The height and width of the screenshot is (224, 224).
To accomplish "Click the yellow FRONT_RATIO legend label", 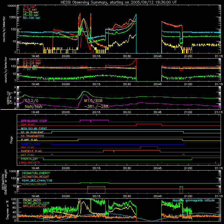I will [32, 200].
